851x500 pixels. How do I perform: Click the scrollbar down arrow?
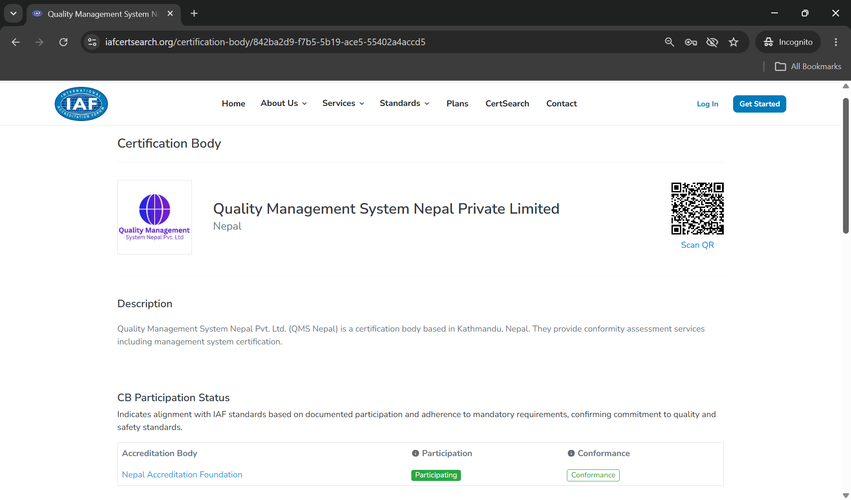846,496
